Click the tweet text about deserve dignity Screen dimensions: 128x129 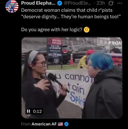(x=71, y=17)
